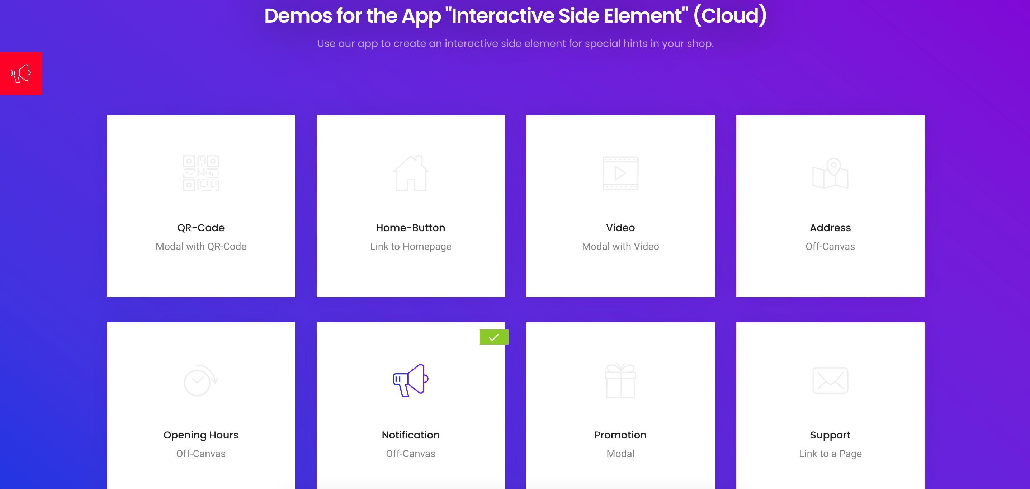Click the clock icon for Opening Hours
This screenshot has height=489, width=1030.
(201, 380)
